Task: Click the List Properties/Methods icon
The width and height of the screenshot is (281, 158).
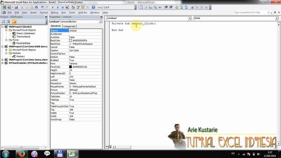Action: [141, 7]
